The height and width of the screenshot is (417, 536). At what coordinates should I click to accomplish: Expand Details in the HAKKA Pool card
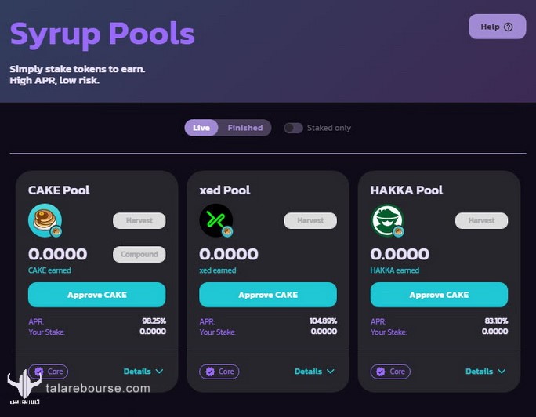coord(485,372)
